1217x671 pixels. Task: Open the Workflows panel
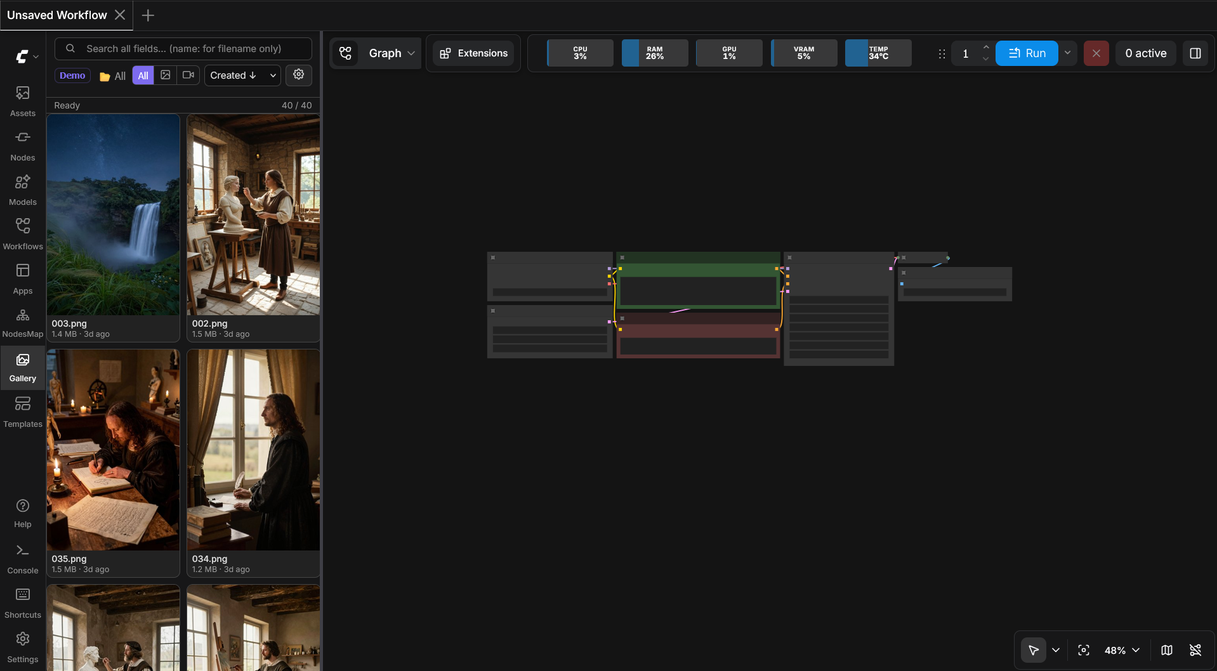[x=23, y=235]
